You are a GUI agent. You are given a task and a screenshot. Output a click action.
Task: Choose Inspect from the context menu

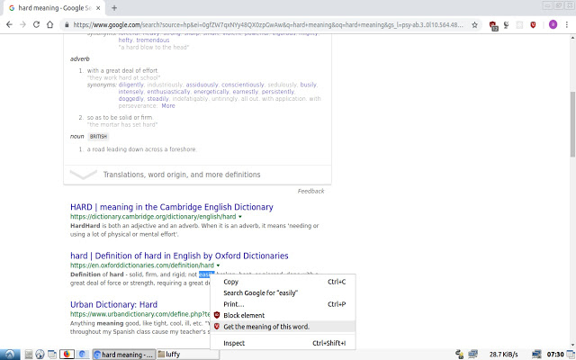click(x=283, y=343)
